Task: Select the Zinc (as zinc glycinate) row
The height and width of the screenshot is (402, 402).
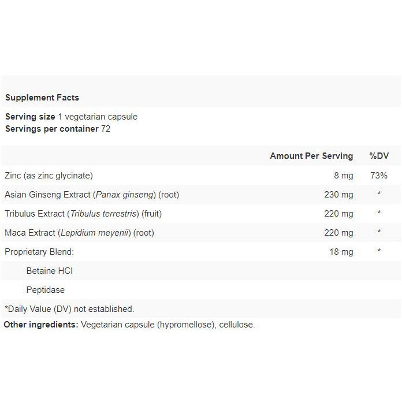Action: 201,176
